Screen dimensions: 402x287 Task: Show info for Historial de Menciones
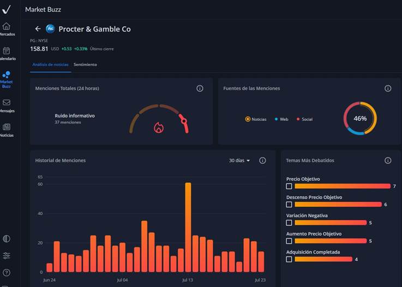click(262, 161)
